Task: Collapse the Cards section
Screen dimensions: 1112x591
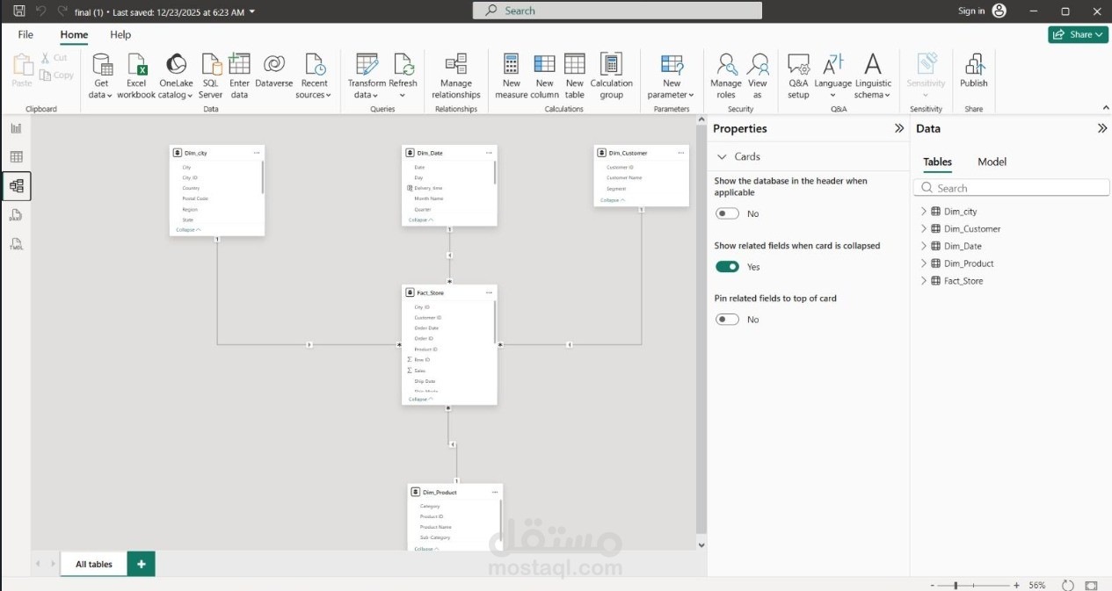Action: (x=723, y=156)
